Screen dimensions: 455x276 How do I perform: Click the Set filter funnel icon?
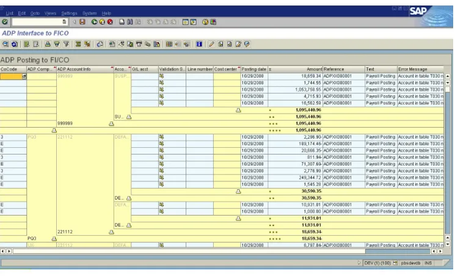[66, 44]
